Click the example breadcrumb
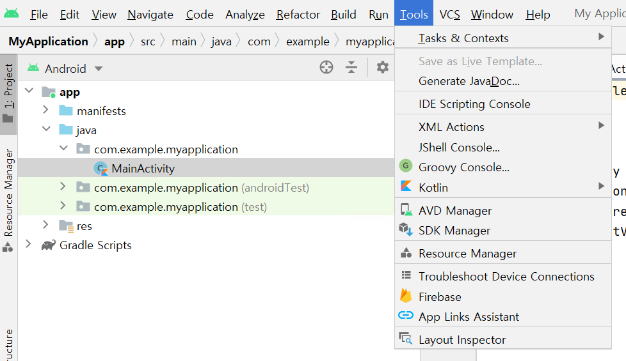The width and height of the screenshot is (626, 361). point(307,42)
